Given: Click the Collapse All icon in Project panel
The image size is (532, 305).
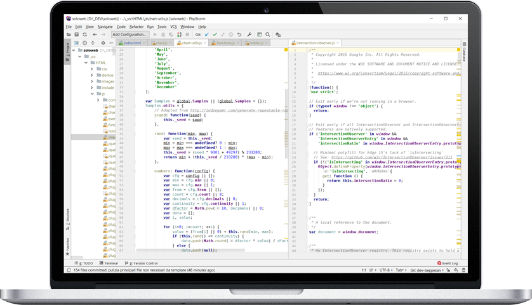Looking at the screenshot, I should (93, 43).
